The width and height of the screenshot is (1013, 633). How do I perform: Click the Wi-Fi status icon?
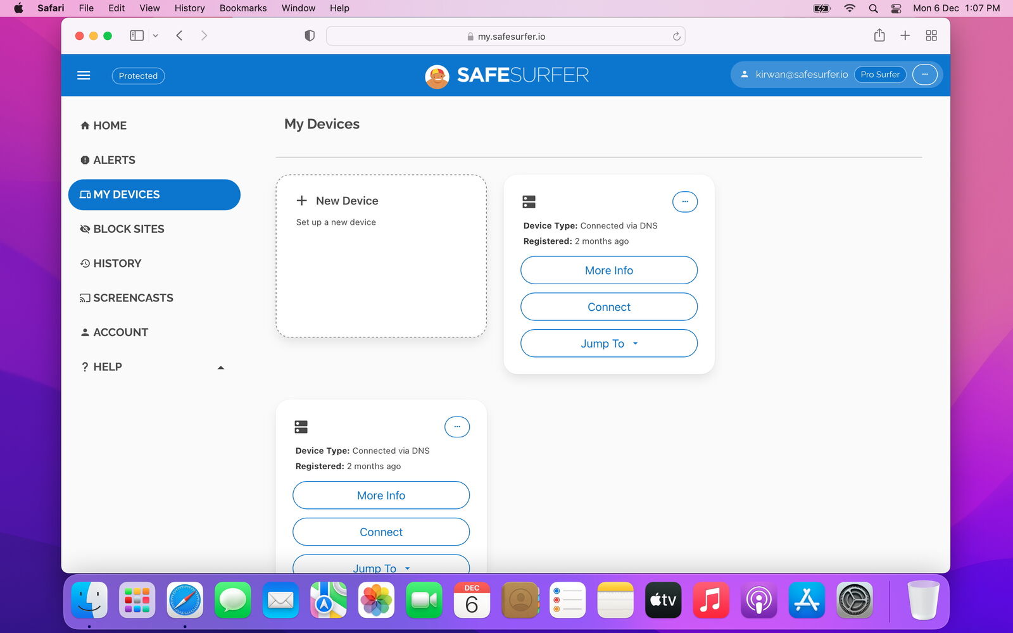click(x=850, y=8)
